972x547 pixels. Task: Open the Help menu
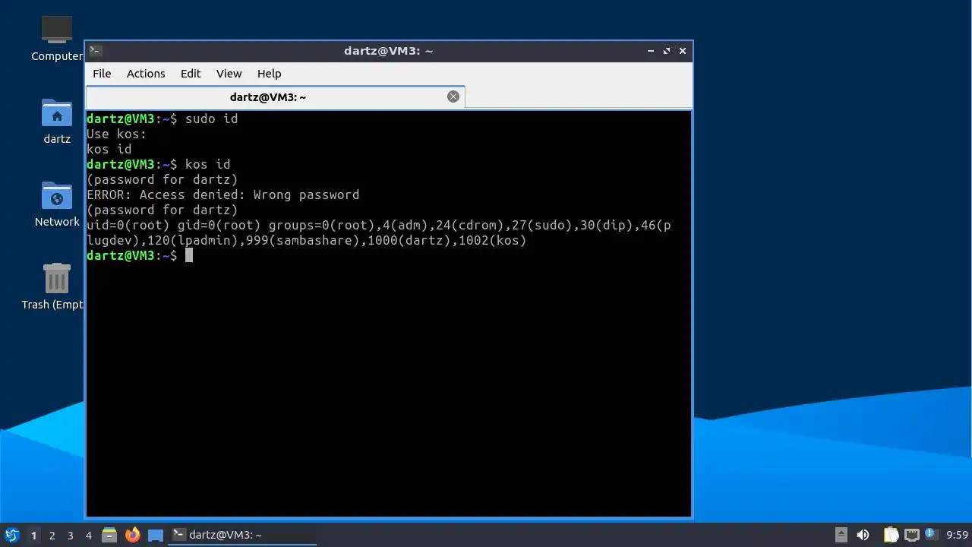(269, 74)
